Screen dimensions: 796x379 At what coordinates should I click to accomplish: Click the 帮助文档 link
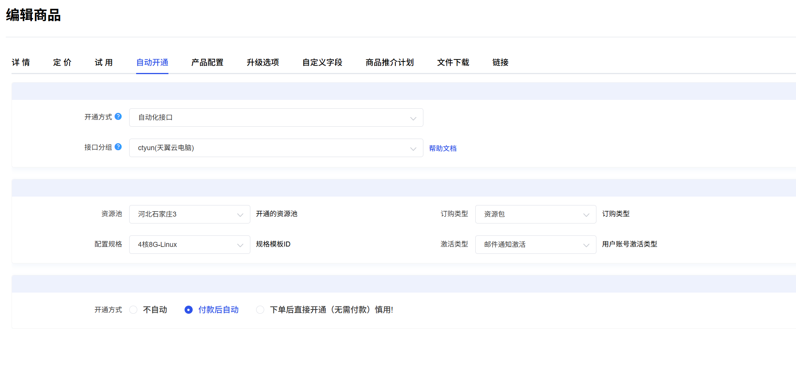pos(443,148)
